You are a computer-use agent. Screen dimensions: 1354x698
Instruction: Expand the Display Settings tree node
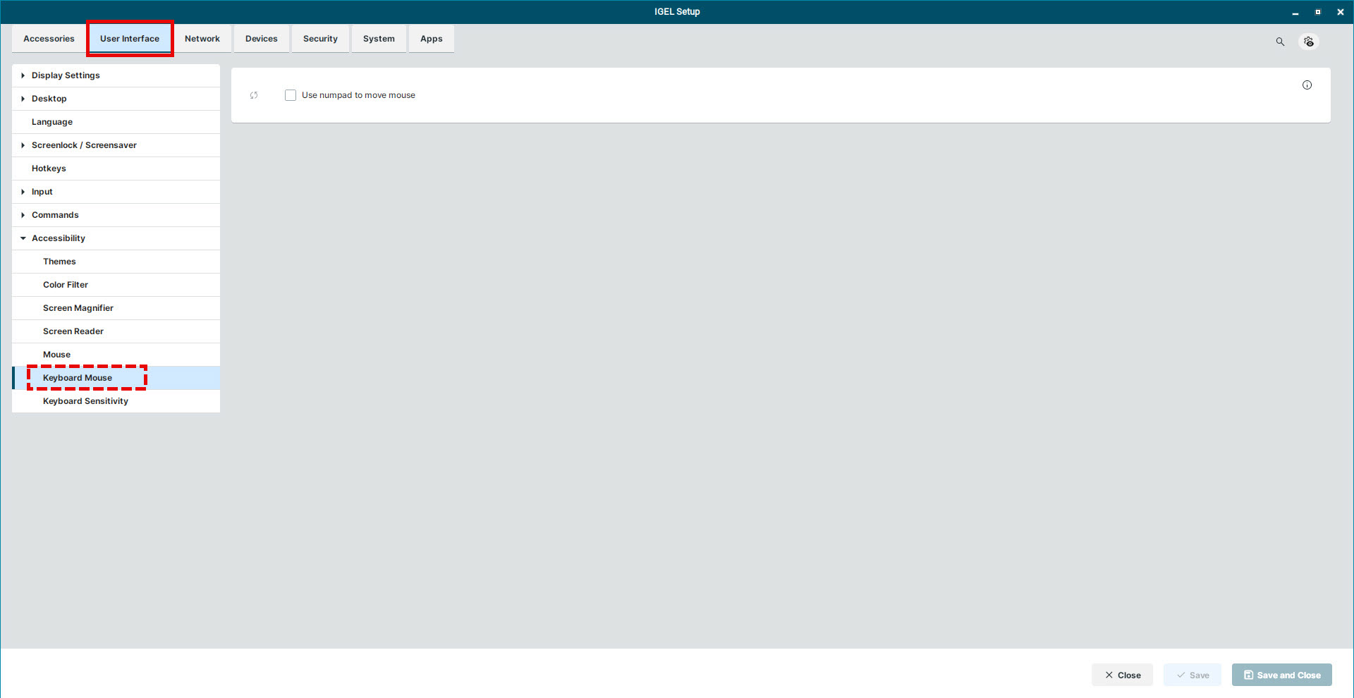[23, 75]
